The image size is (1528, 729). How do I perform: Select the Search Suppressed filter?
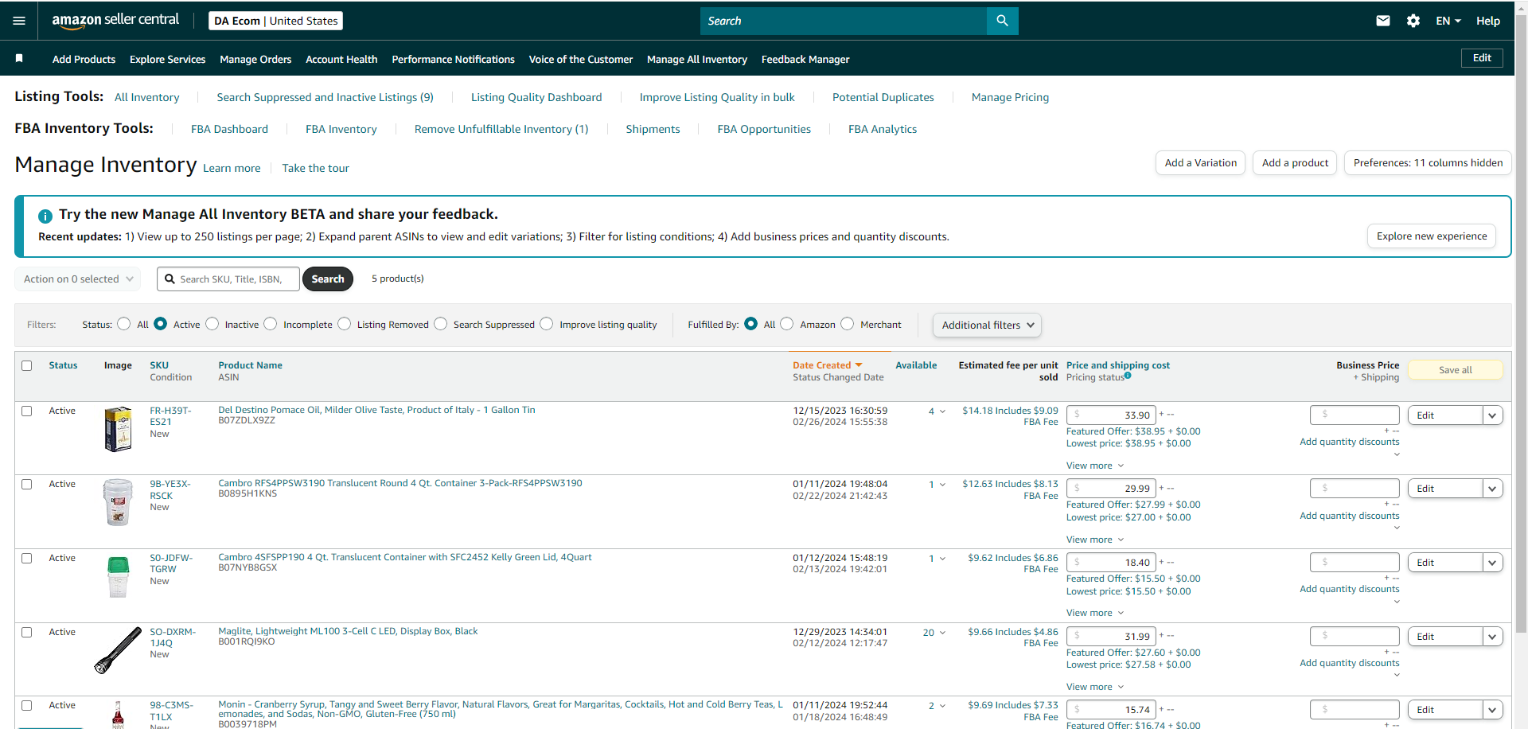(x=440, y=324)
